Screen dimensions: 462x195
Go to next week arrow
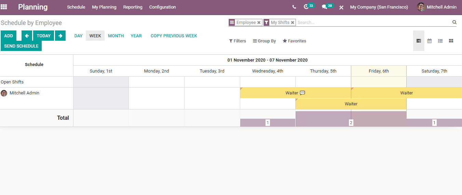point(60,36)
